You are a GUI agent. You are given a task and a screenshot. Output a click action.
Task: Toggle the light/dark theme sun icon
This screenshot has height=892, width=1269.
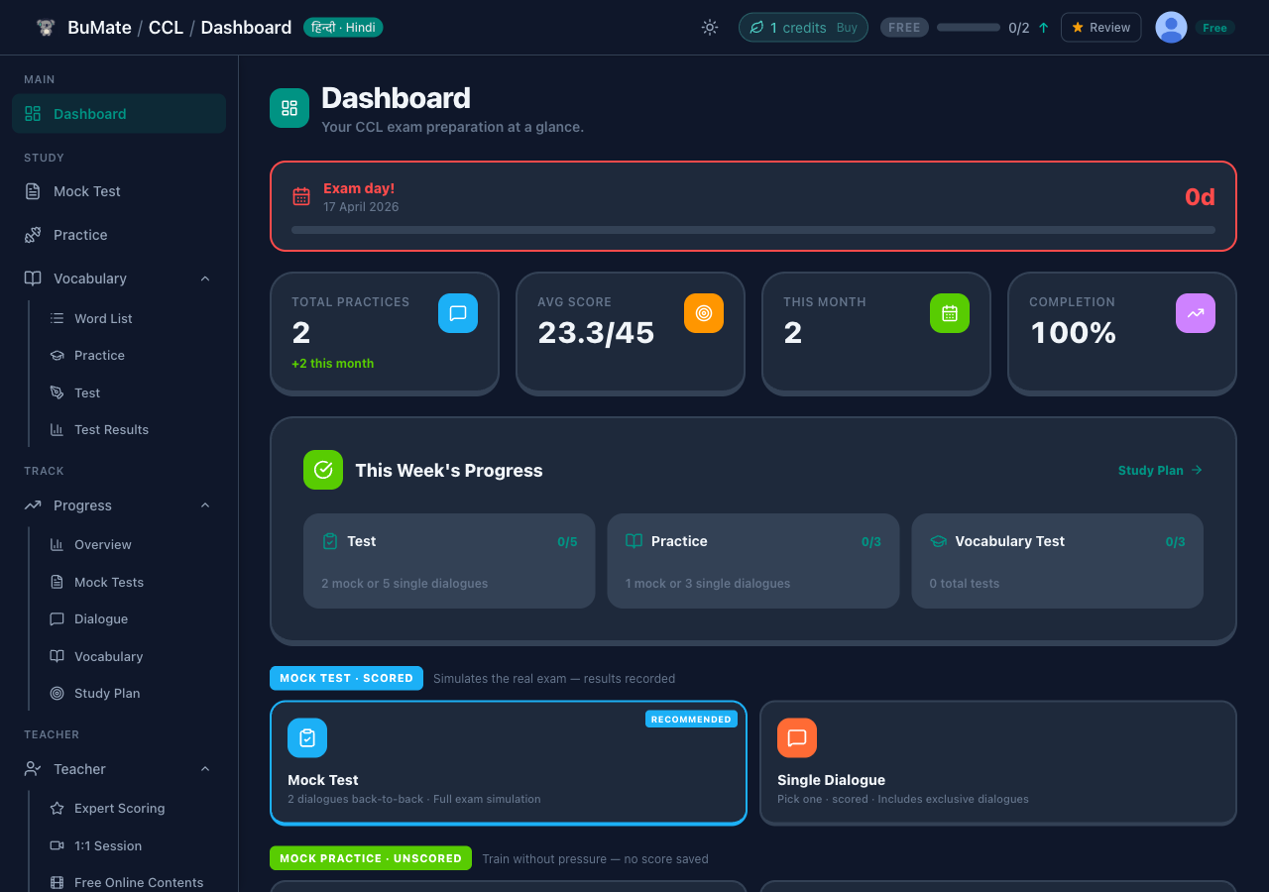click(710, 28)
